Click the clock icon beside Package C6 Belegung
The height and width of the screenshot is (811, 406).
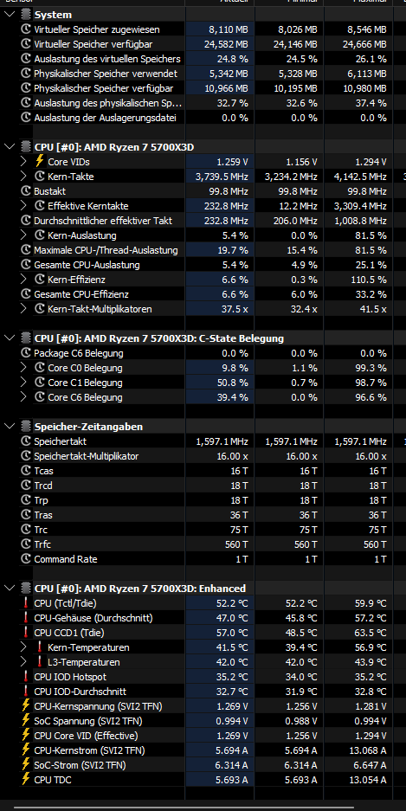point(26,353)
